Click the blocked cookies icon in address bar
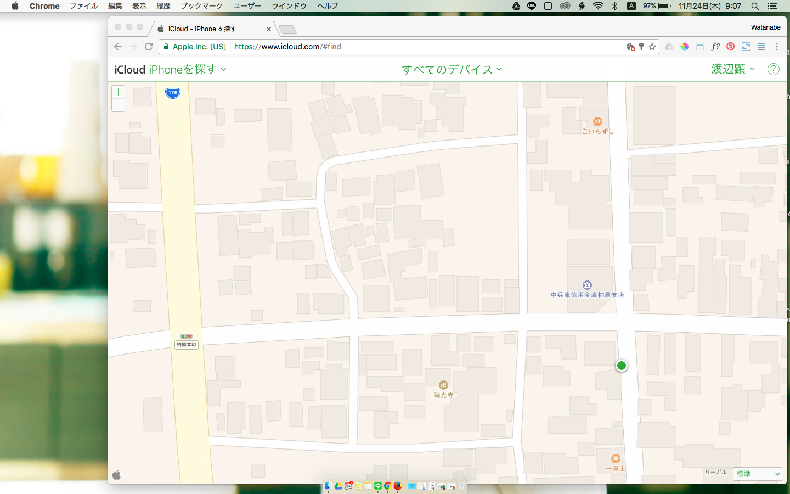Image resolution: width=790 pixels, height=494 pixels. (x=630, y=47)
